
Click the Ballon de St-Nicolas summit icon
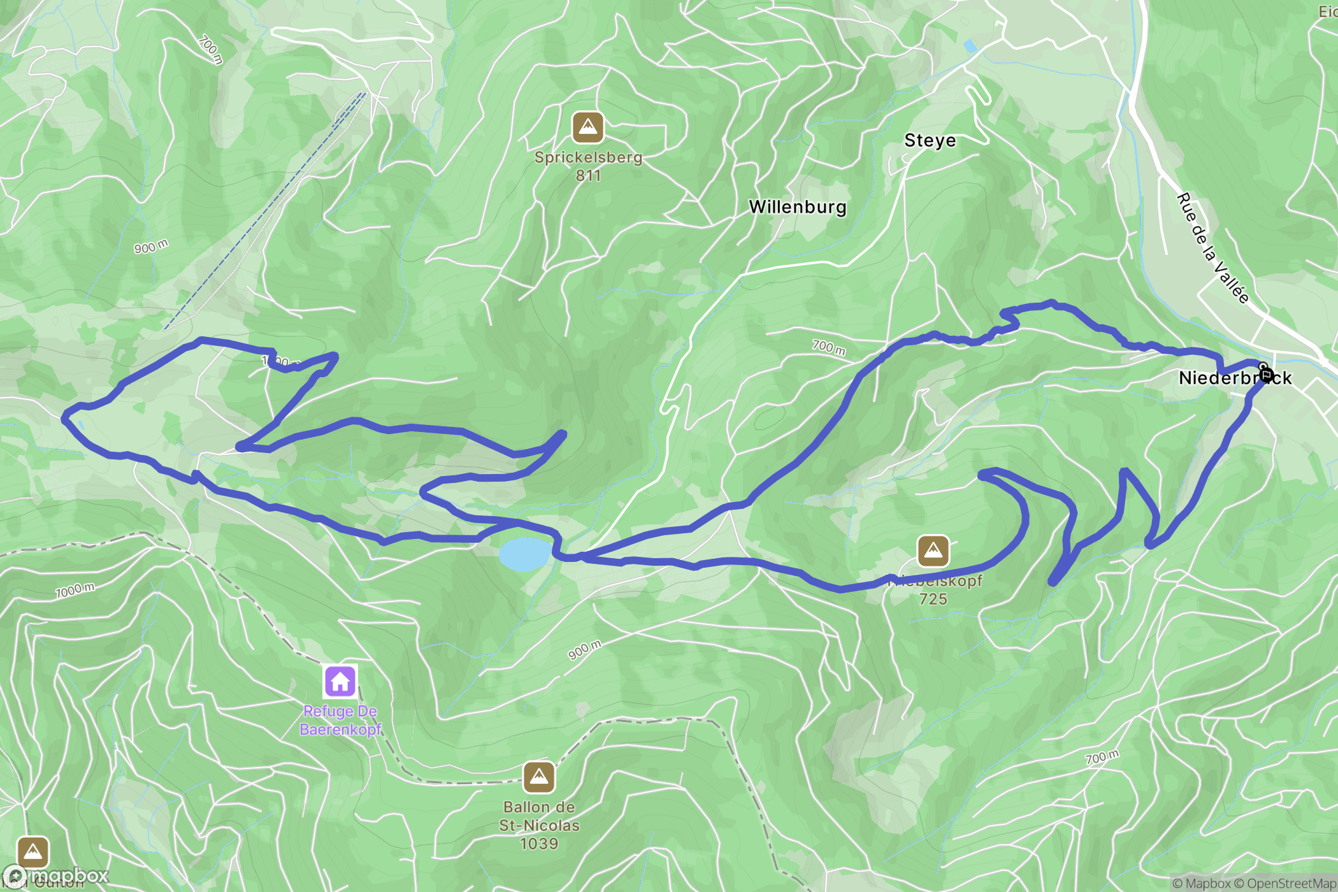point(539,777)
